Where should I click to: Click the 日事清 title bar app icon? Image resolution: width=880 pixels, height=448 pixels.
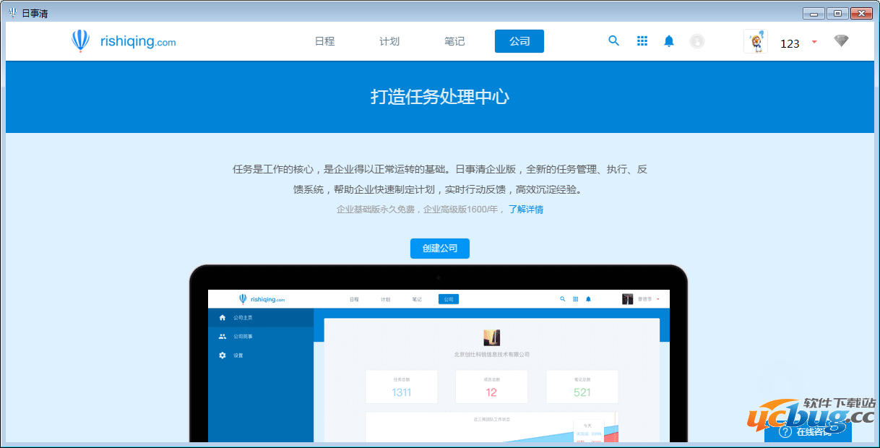pyautogui.click(x=12, y=13)
